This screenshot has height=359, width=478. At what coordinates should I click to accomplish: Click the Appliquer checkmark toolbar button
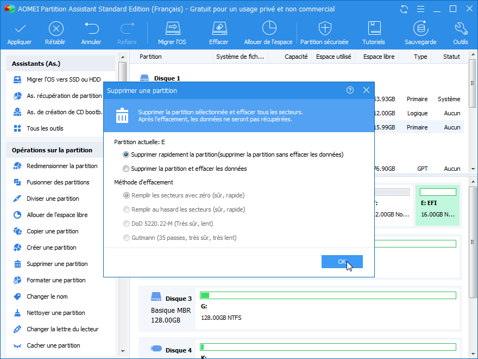pos(20,33)
